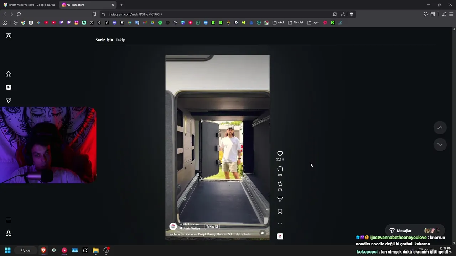Open browser extensions puzzle icon

(425, 14)
